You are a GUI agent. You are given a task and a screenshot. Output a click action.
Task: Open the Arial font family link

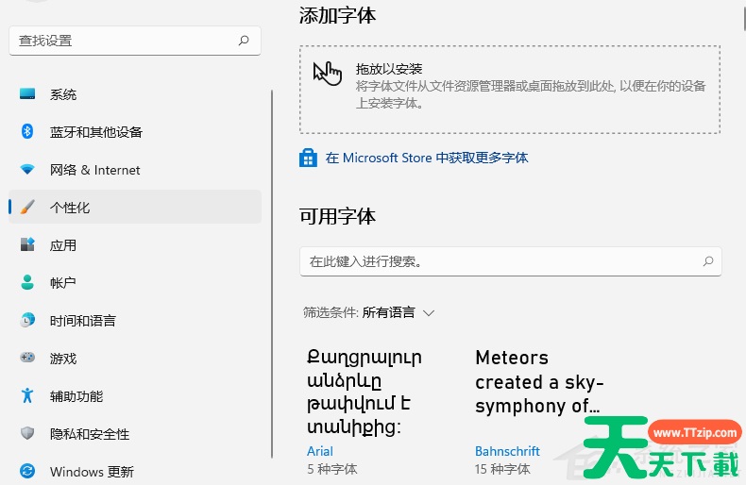320,451
